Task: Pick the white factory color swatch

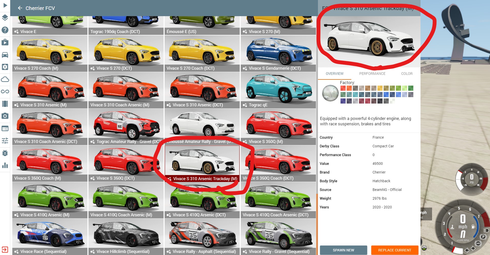Action: (392, 101)
